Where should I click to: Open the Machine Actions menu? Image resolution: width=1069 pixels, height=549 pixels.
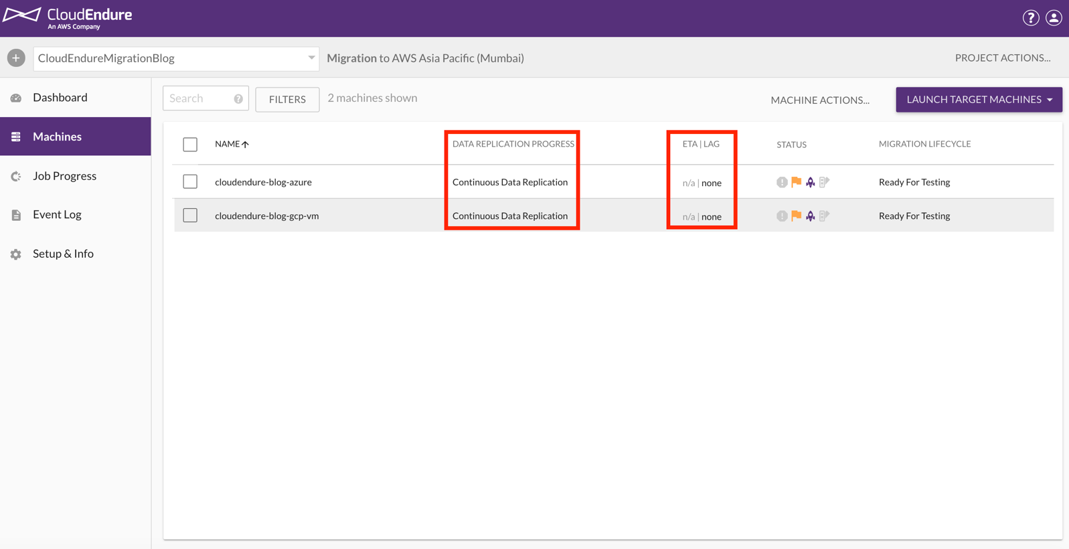[820, 100]
